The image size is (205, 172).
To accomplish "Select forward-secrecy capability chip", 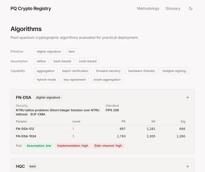I will pyautogui.click(x=108, y=71).
